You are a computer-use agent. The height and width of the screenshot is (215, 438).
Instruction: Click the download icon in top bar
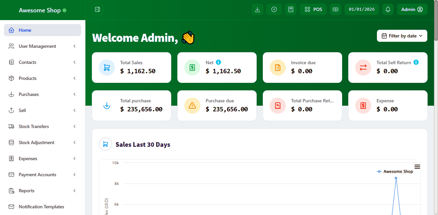tap(257, 9)
